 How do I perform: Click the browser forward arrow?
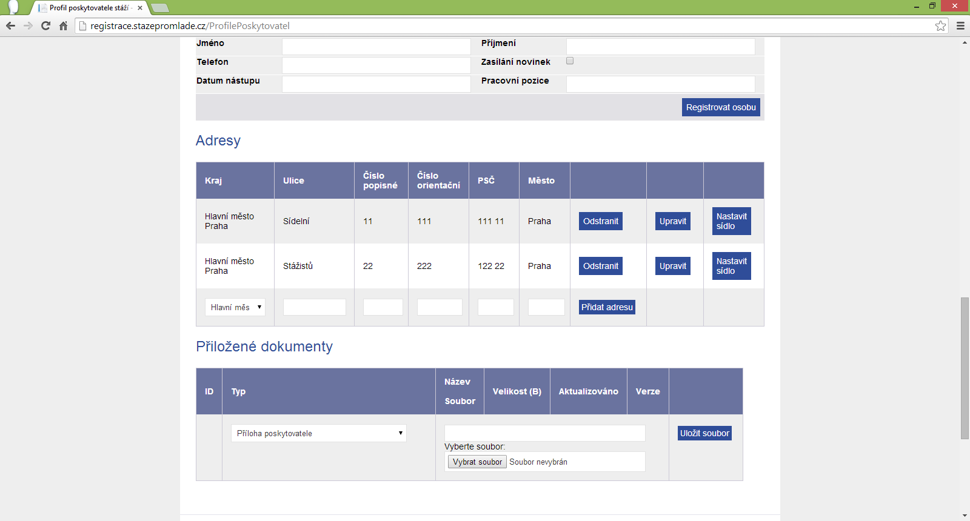(28, 25)
